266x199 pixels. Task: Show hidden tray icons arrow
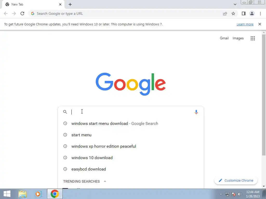[x=221, y=194]
